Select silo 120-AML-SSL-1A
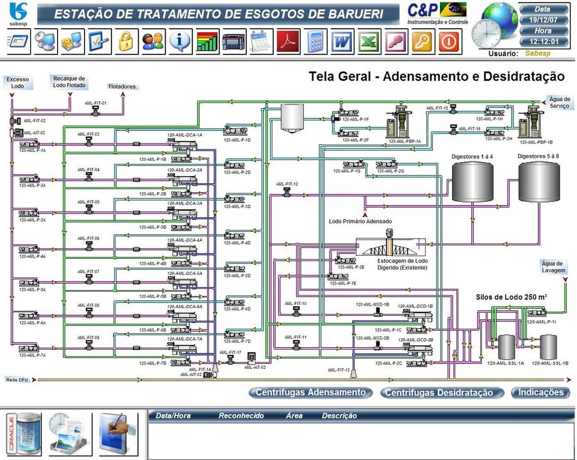The image size is (577, 460). point(506,347)
